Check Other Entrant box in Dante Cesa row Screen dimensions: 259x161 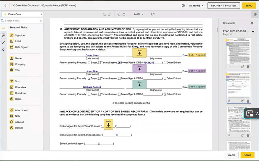coord(165,63)
